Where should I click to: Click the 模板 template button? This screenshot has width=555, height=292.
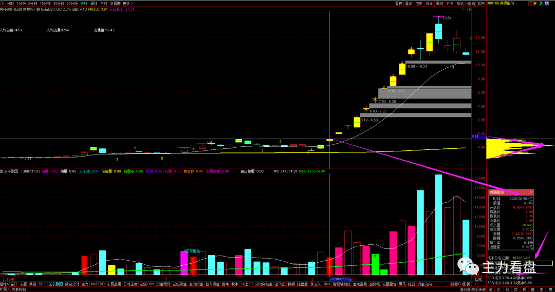point(466,284)
